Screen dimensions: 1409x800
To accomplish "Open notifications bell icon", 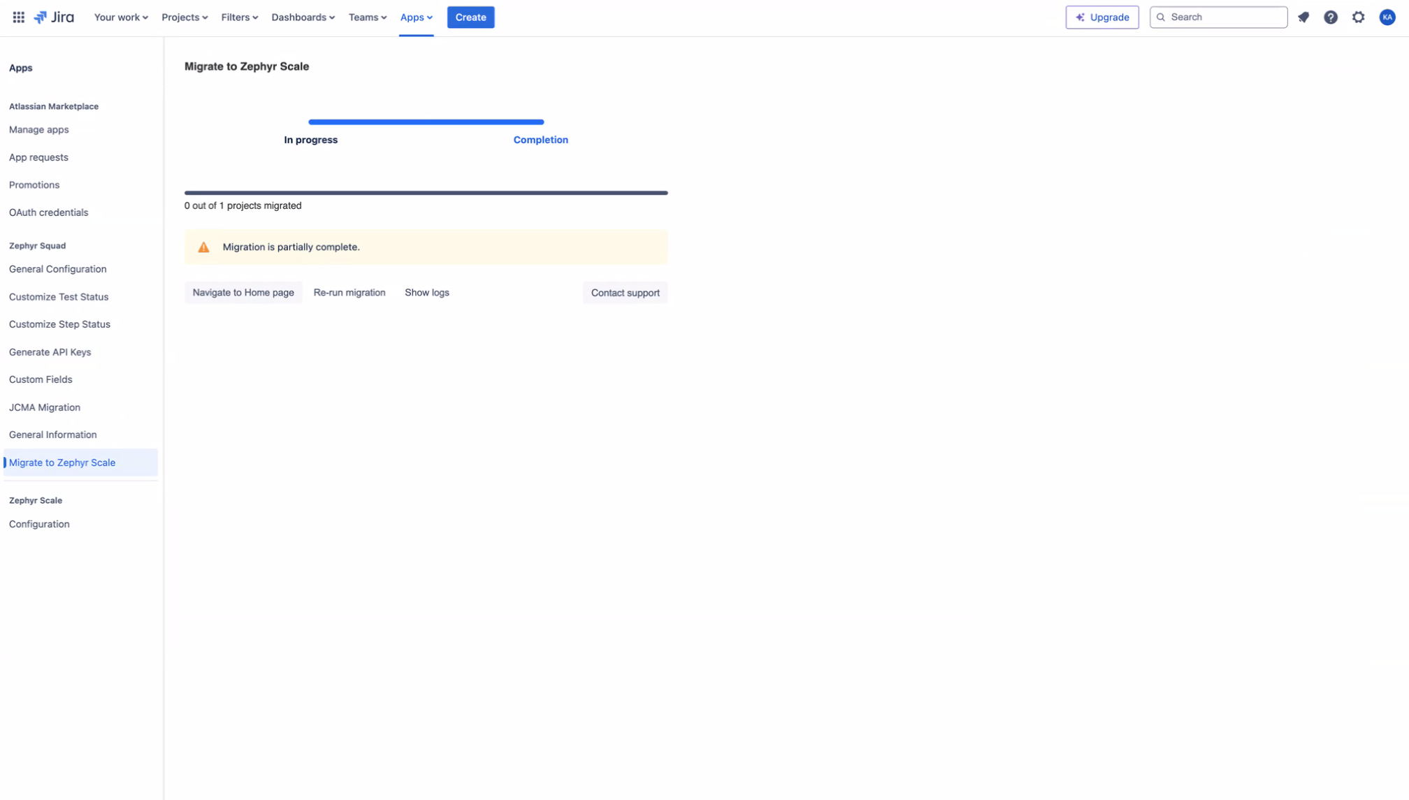I will point(1303,17).
